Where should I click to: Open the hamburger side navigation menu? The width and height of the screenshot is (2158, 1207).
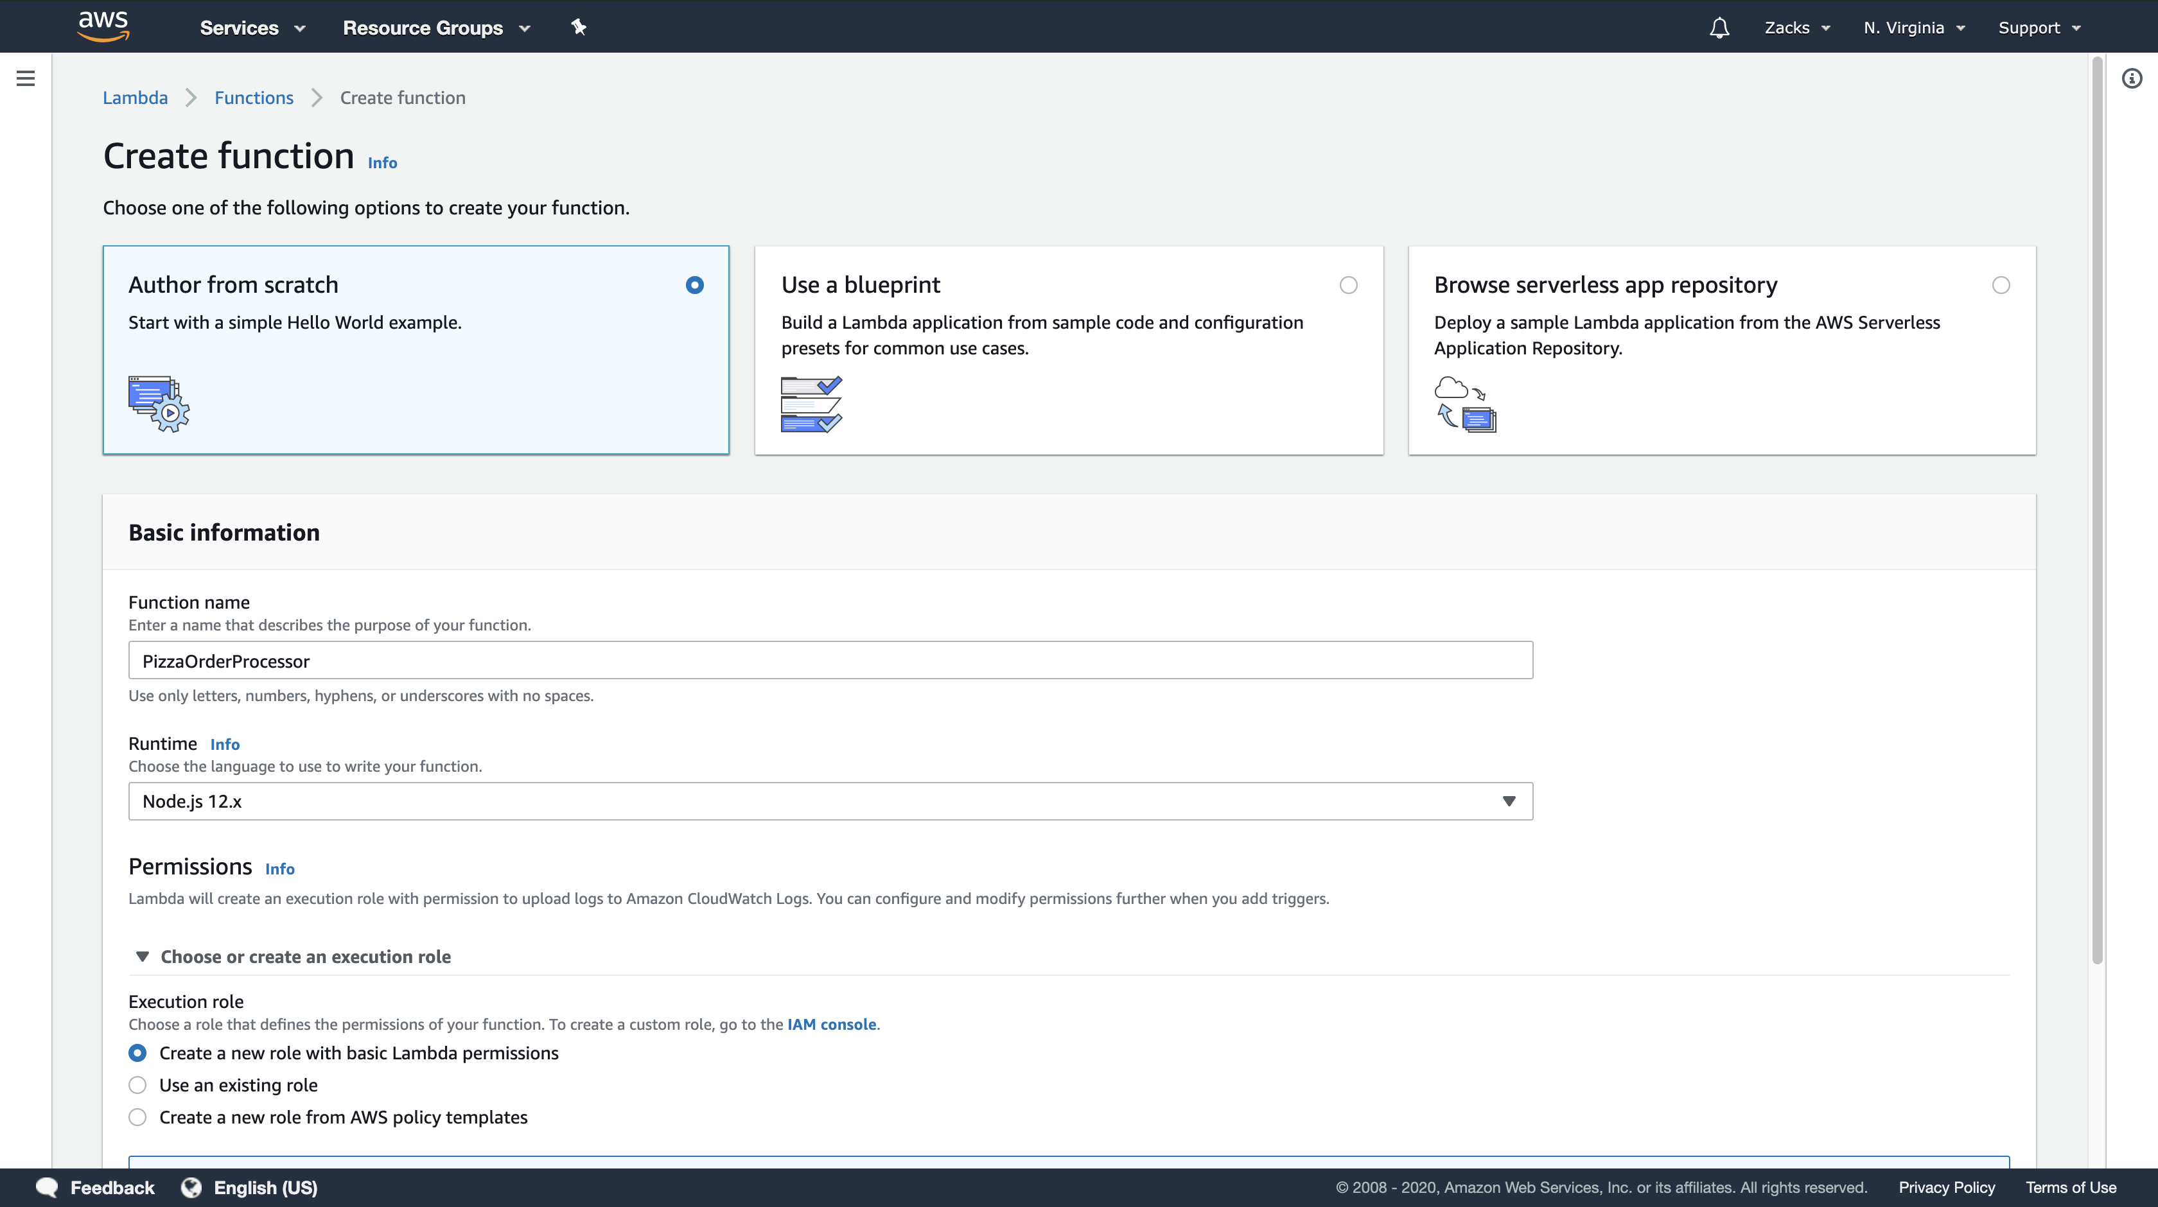pyautogui.click(x=25, y=79)
